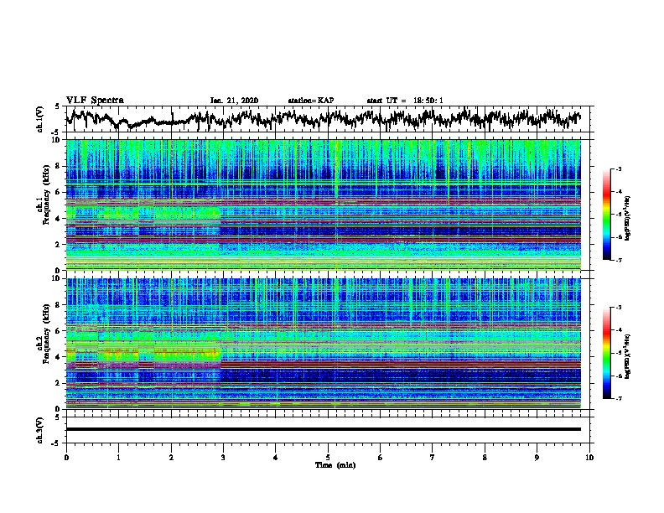Click the log(PSD) label beside ch.2 colorbar

[628, 357]
